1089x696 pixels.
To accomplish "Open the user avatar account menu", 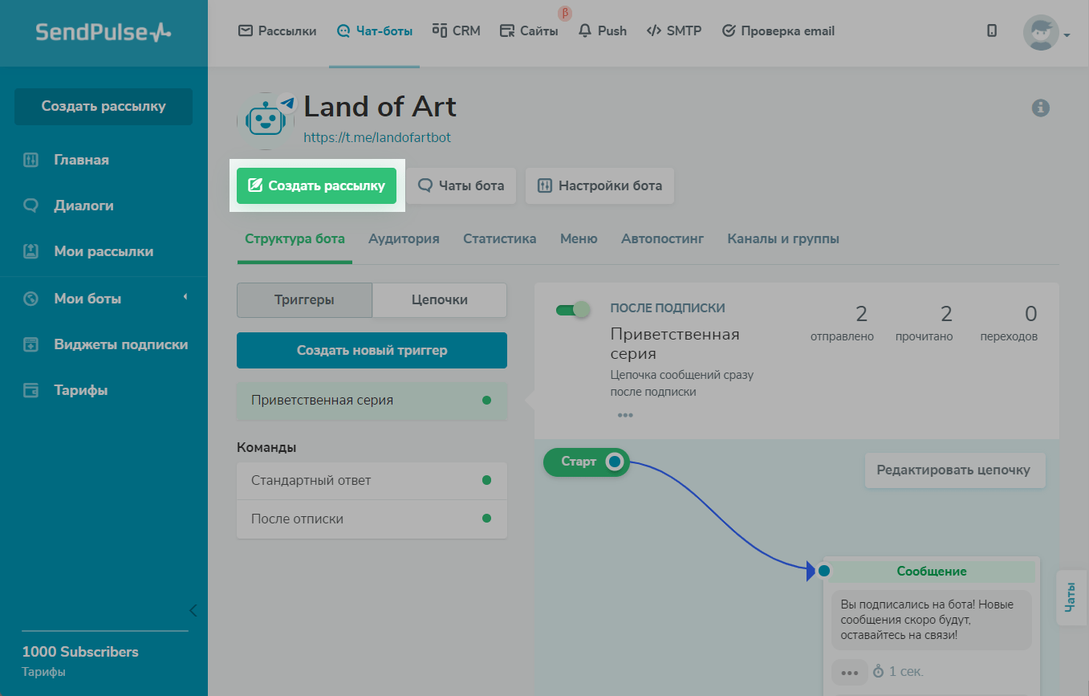I will point(1046,33).
